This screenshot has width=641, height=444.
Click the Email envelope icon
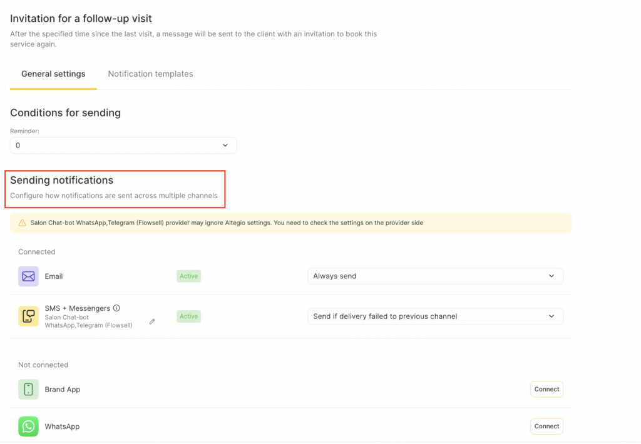(28, 276)
